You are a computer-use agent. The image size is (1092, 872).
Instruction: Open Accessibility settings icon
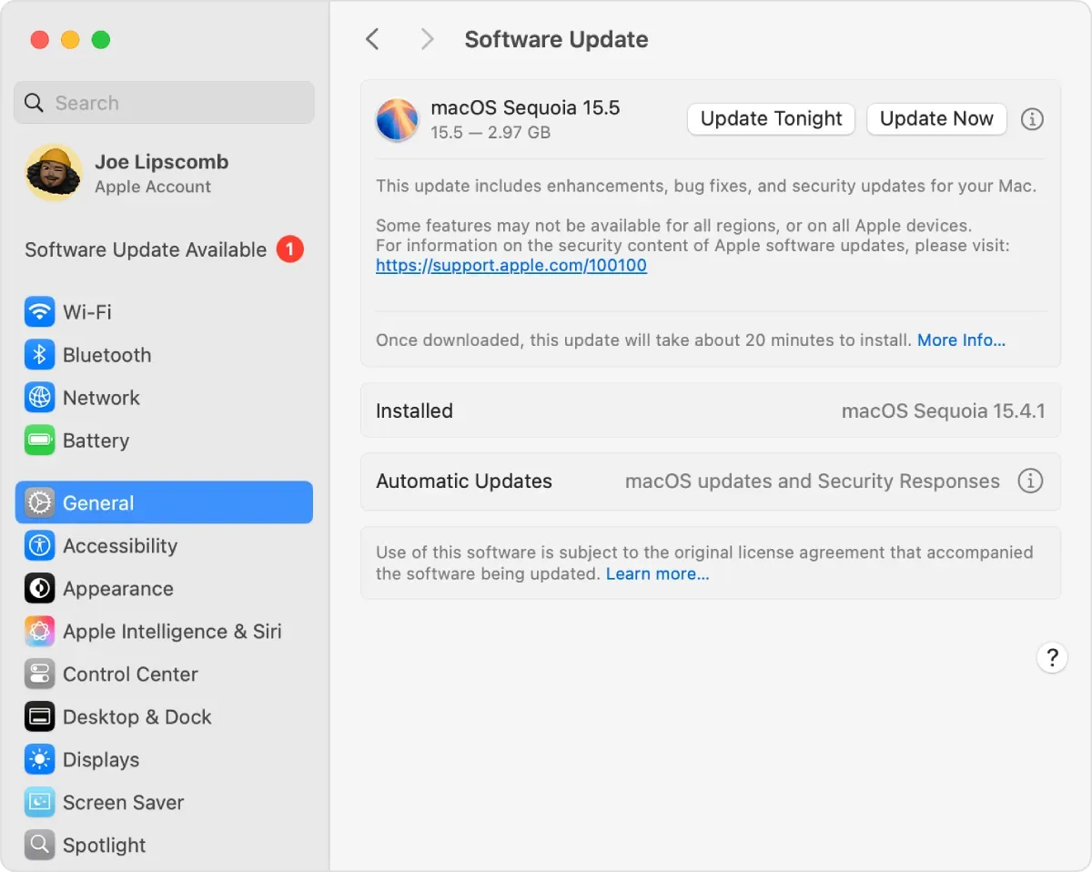(x=39, y=546)
